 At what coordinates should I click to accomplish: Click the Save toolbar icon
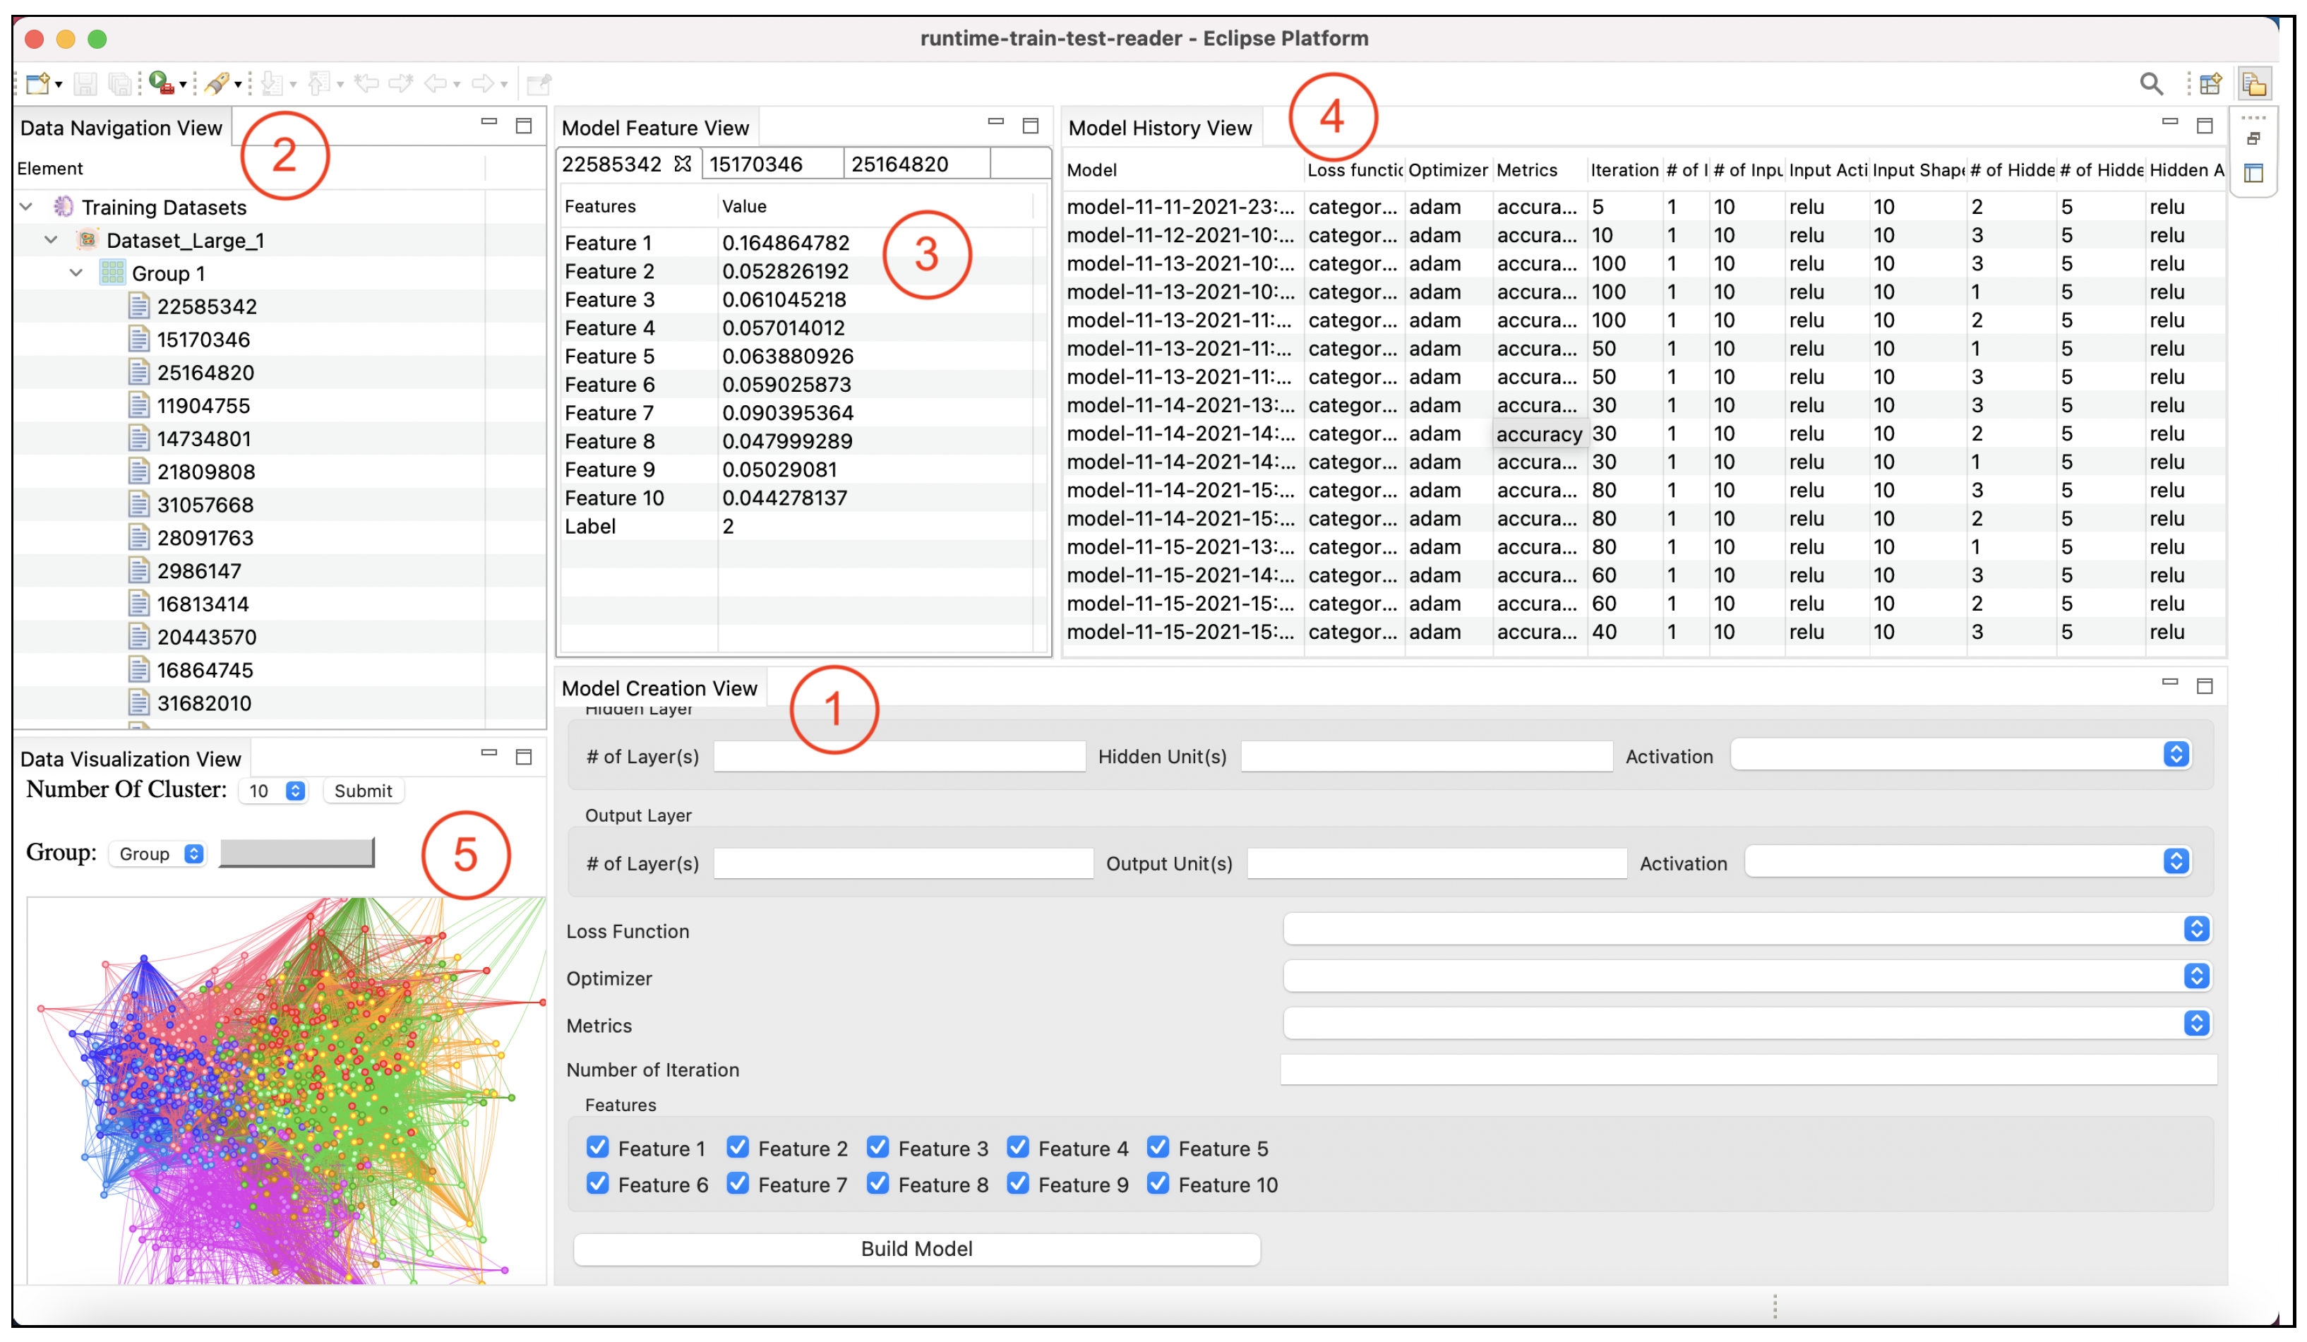click(x=85, y=84)
